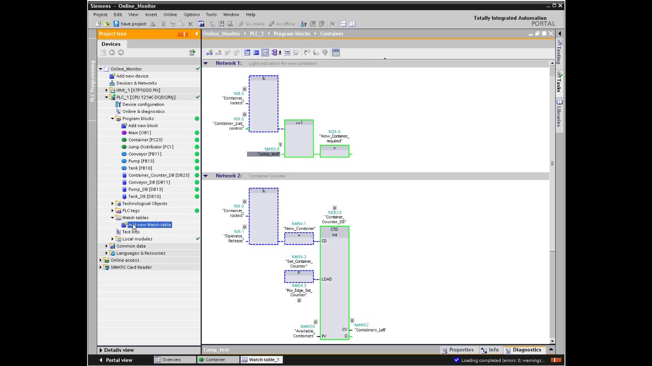Click PLC_1 in editor breadcrumb path
The image size is (652, 366).
pos(257,34)
